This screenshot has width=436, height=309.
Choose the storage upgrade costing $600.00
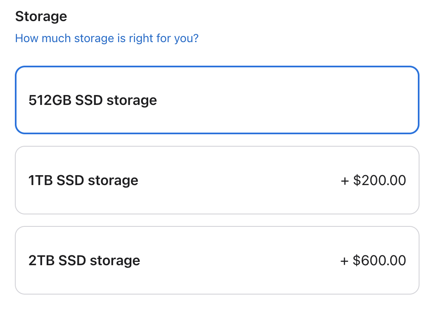(217, 260)
